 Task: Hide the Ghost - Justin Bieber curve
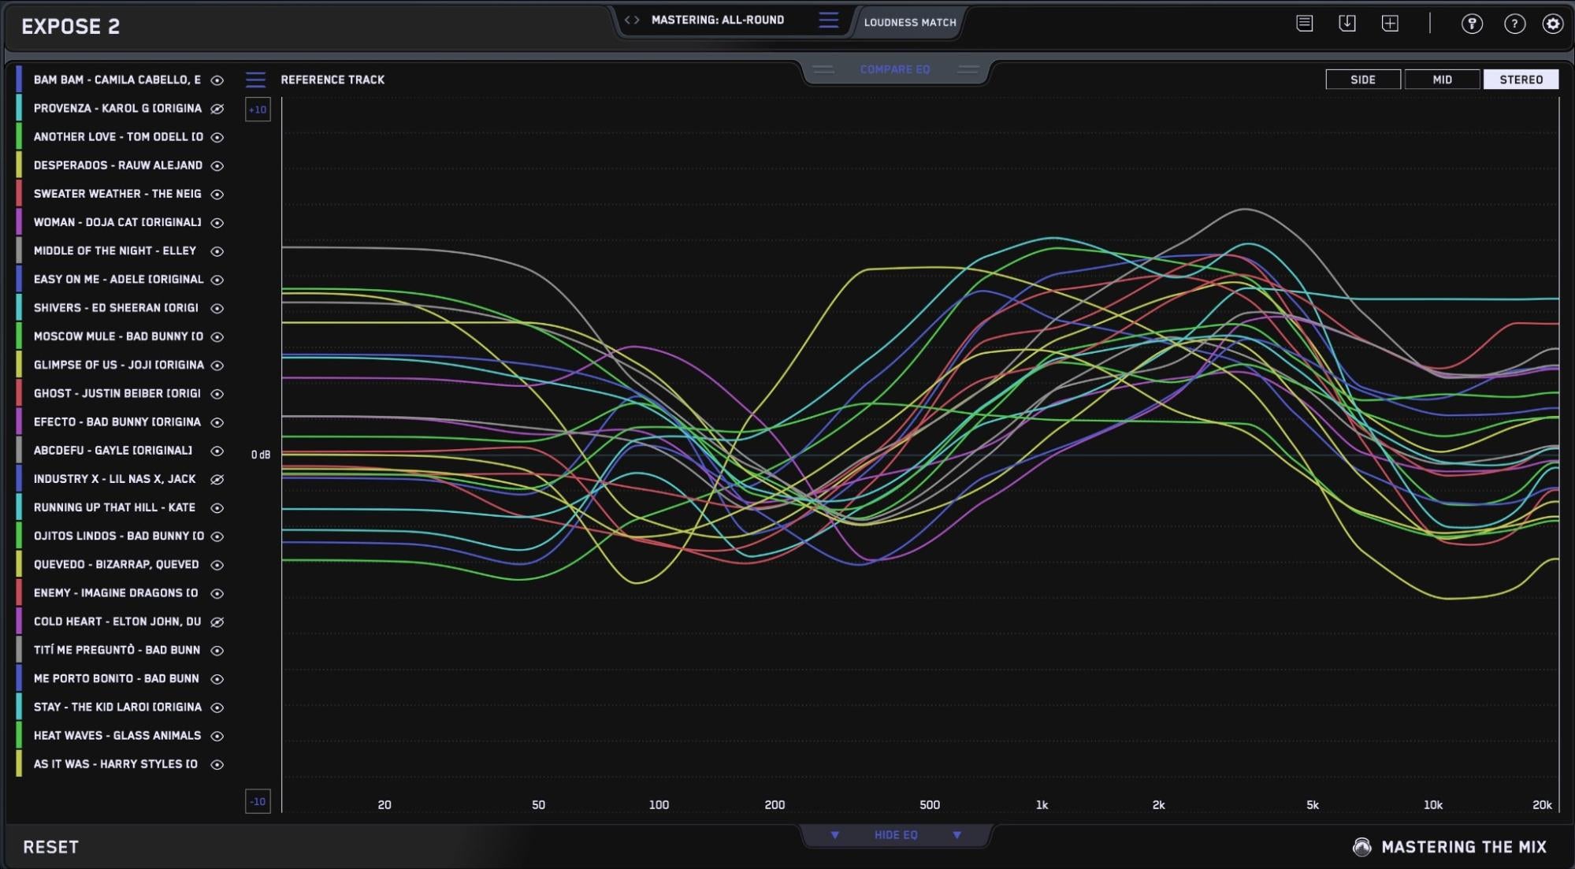(217, 393)
